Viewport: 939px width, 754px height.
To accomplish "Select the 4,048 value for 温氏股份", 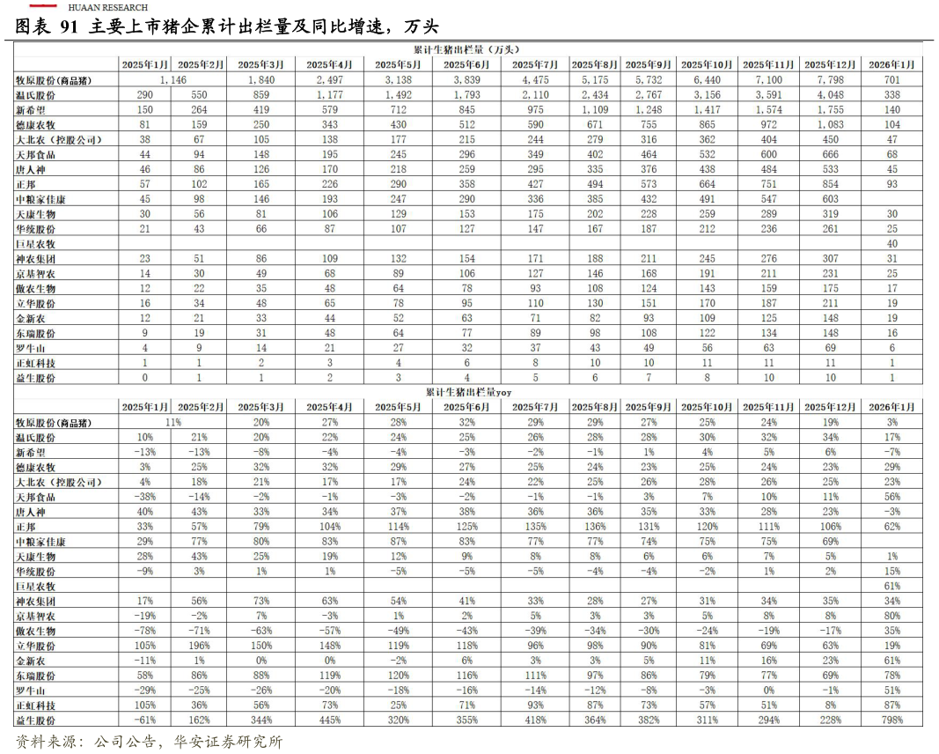I will (827, 94).
